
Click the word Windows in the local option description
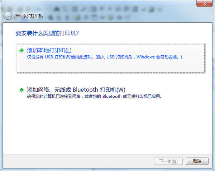pos(145,57)
